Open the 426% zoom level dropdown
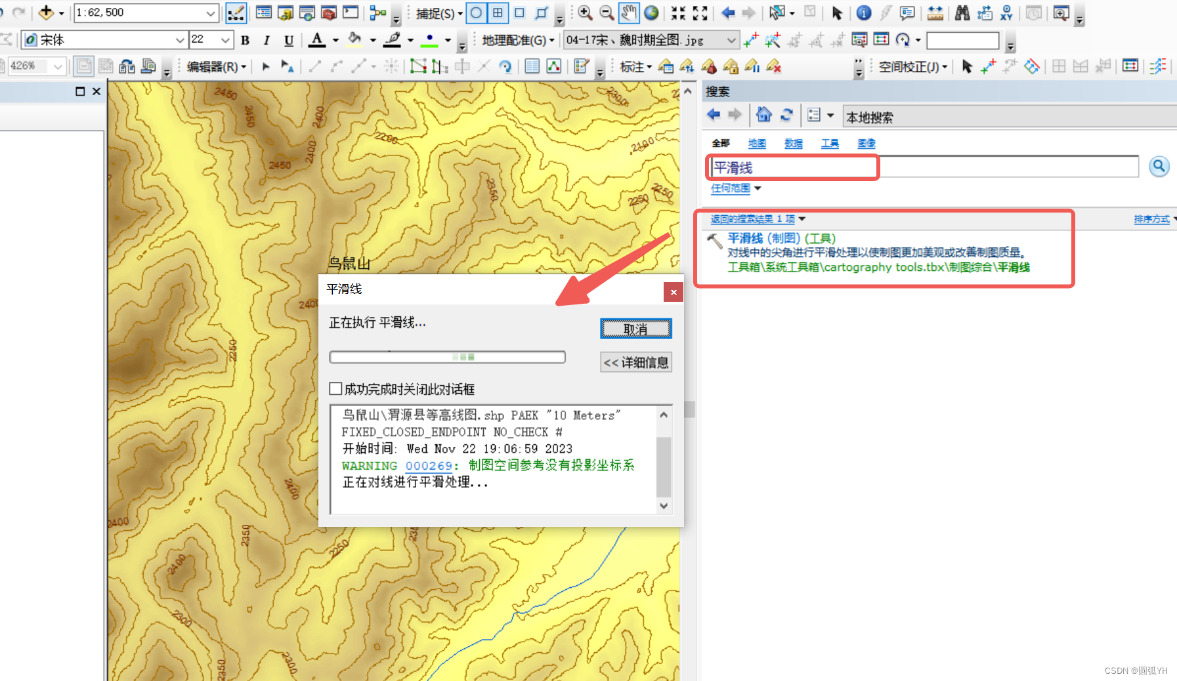 [x=58, y=66]
